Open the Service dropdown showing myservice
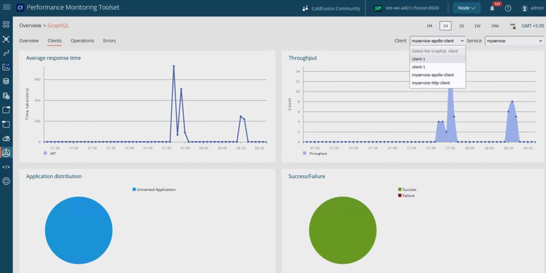The width and height of the screenshot is (546, 273). (x=514, y=41)
